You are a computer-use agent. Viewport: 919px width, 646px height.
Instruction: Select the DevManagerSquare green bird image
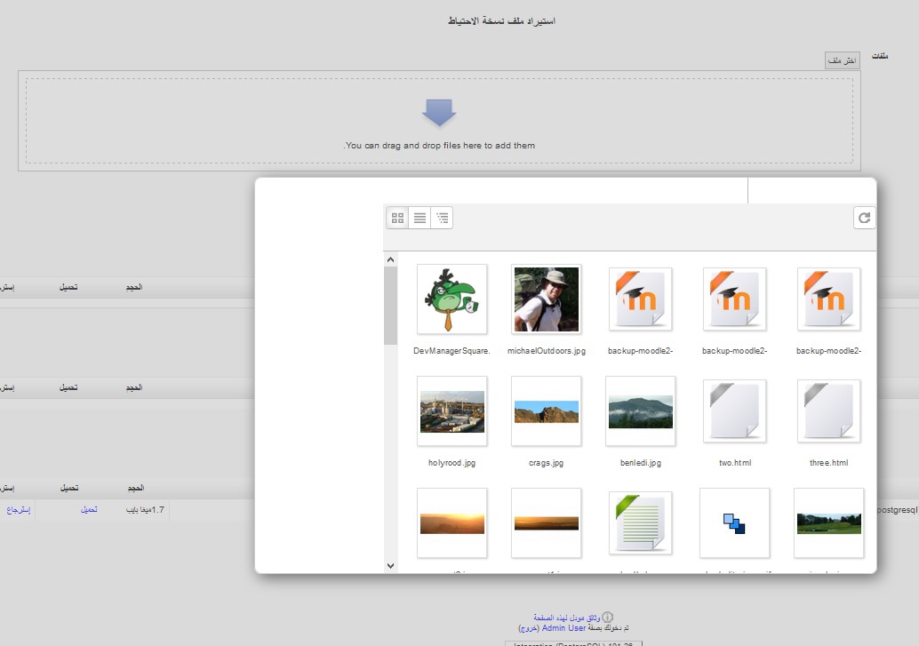coord(452,299)
